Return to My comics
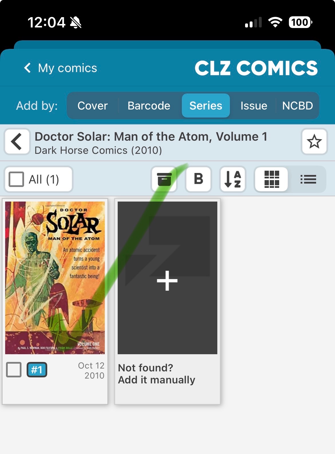The image size is (335, 454). click(x=60, y=68)
